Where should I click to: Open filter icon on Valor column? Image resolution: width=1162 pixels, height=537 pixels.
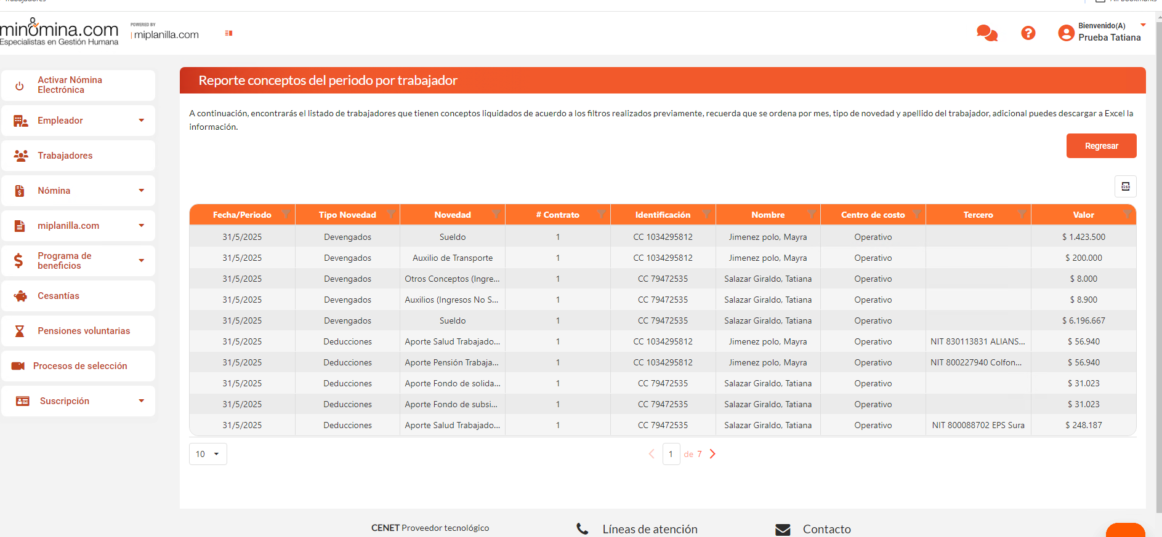point(1127,214)
